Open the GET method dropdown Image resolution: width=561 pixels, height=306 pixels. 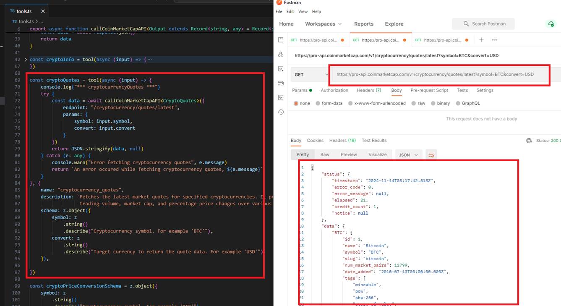(x=311, y=75)
